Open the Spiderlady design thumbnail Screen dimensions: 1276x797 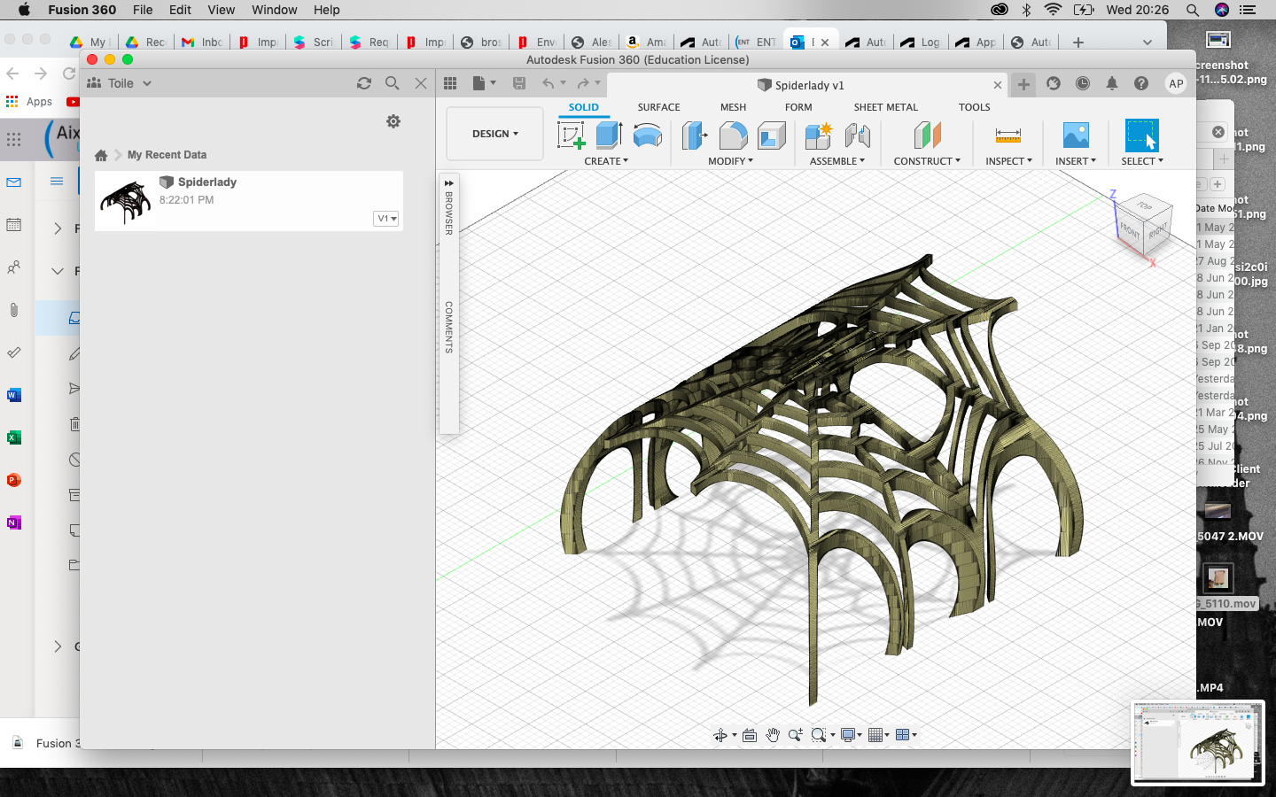coord(125,201)
